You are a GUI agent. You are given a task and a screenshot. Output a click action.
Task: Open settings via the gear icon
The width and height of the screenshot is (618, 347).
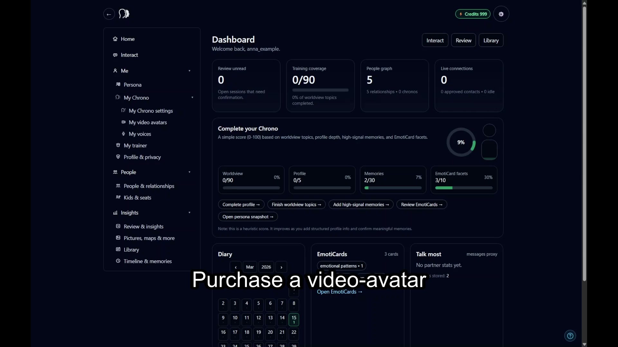click(501, 14)
